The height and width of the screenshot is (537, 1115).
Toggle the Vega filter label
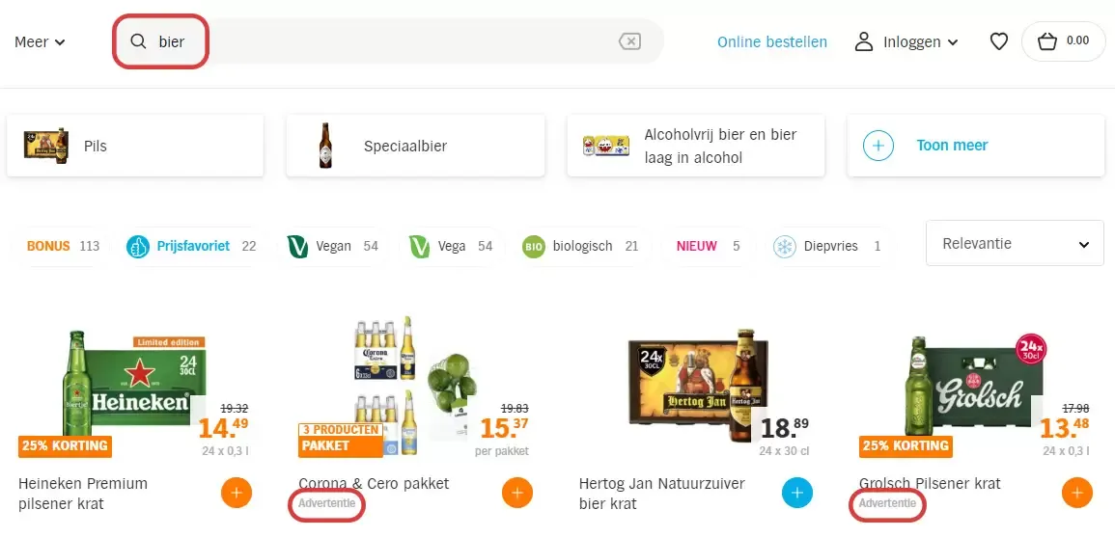452,247
